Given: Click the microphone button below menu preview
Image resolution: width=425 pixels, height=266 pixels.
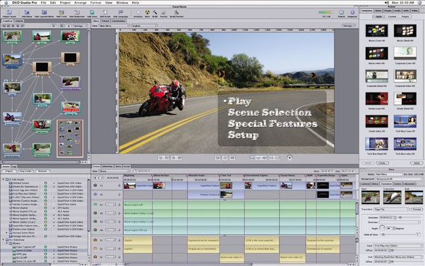Looking at the screenshot, I should tap(289, 157).
